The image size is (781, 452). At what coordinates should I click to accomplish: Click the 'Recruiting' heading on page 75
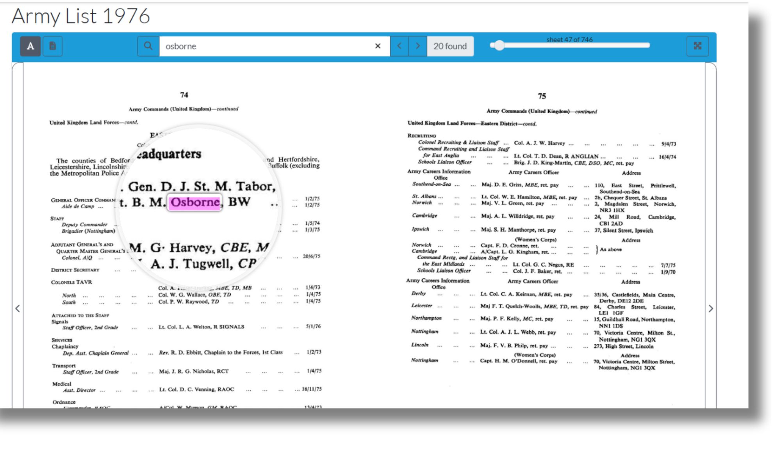click(x=422, y=136)
